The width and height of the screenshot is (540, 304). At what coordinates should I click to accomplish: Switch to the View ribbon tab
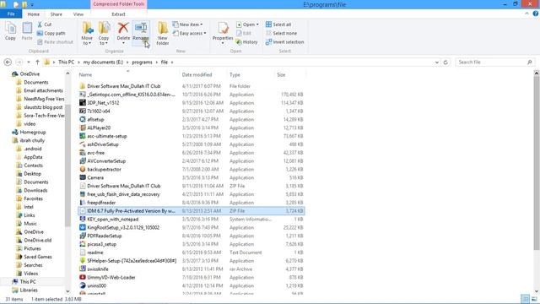pos(78,14)
